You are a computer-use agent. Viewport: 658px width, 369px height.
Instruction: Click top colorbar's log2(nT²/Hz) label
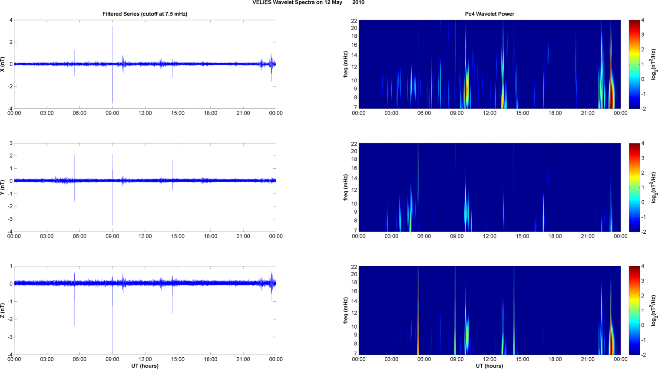click(x=654, y=64)
